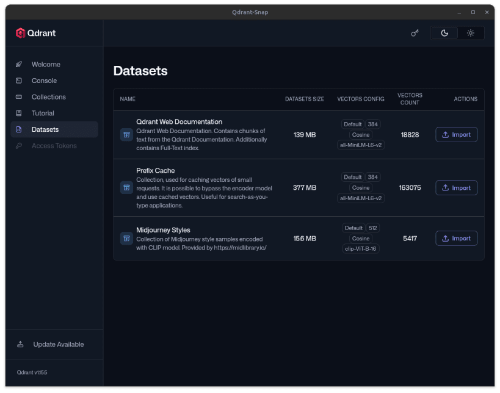
Task: Open the API key icon in header
Action: [x=415, y=33]
